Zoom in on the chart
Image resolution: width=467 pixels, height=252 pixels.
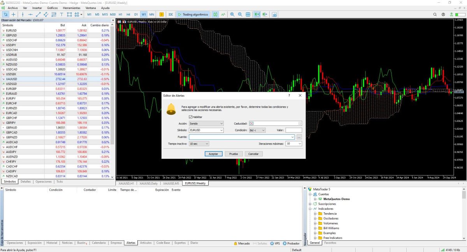[232, 14]
